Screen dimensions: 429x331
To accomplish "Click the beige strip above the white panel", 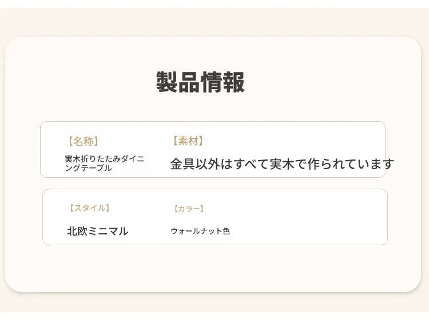I will point(213,22).
